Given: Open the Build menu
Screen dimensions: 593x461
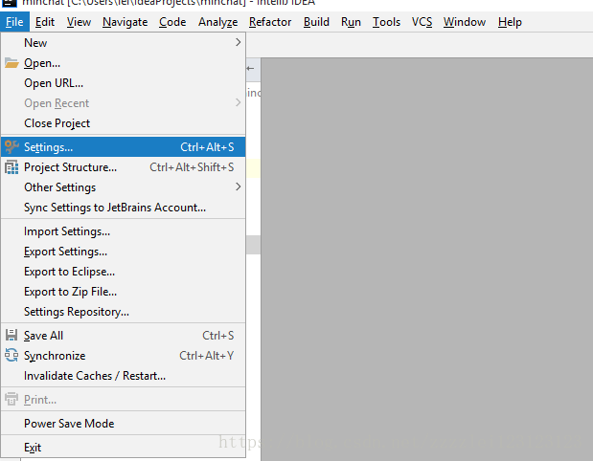Looking at the screenshot, I should tap(316, 22).
